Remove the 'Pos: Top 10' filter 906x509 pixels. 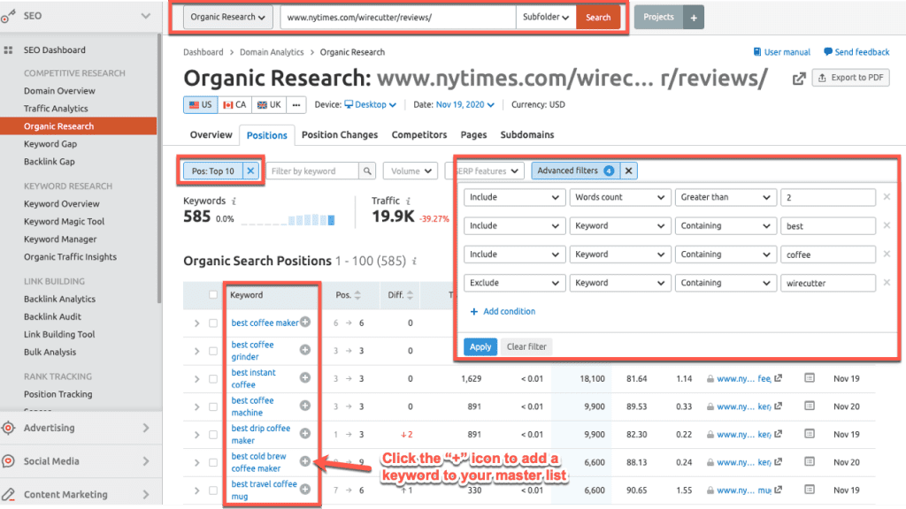pyautogui.click(x=250, y=171)
